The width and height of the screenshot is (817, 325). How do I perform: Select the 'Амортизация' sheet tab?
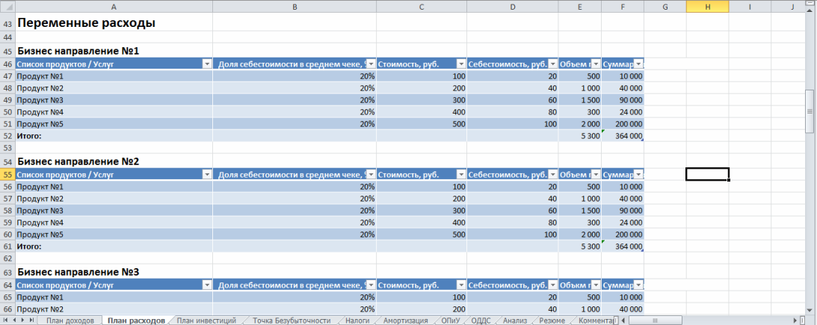point(405,321)
